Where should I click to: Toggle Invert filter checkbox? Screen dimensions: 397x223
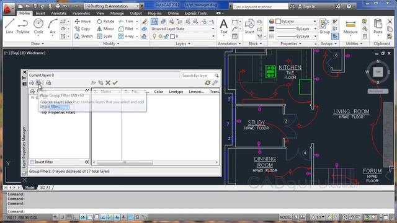pyautogui.click(x=32, y=162)
